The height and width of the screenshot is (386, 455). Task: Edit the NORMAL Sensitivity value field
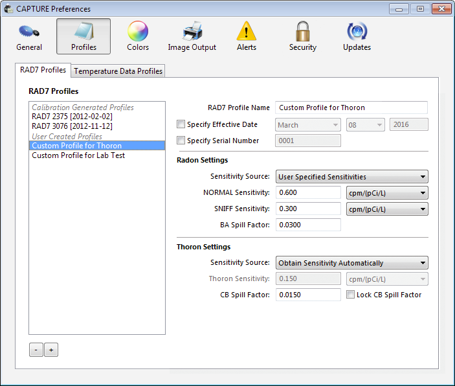point(308,192)
